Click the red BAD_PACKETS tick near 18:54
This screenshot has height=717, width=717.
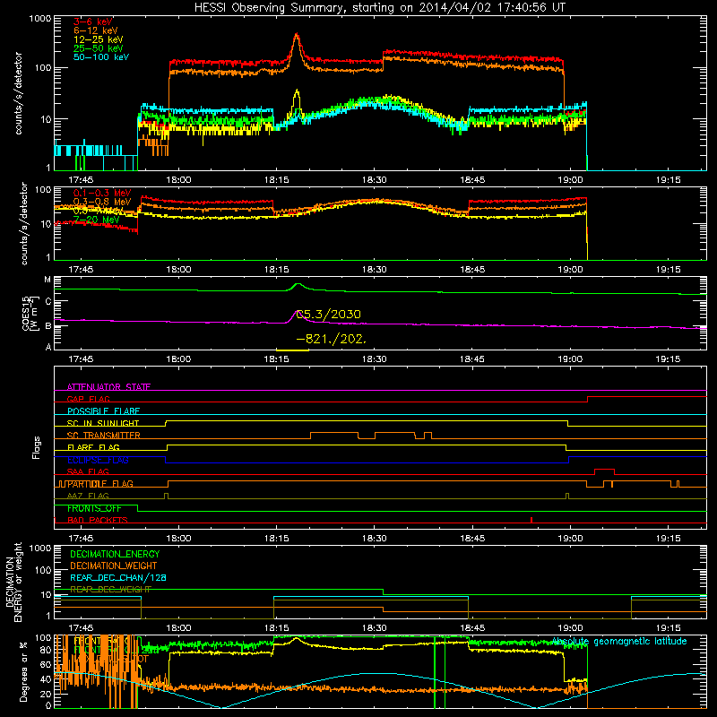point(531,520)
